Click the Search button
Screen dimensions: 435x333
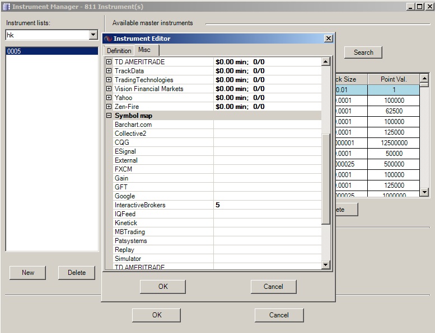pyautogui.click(x=363, y=53)
